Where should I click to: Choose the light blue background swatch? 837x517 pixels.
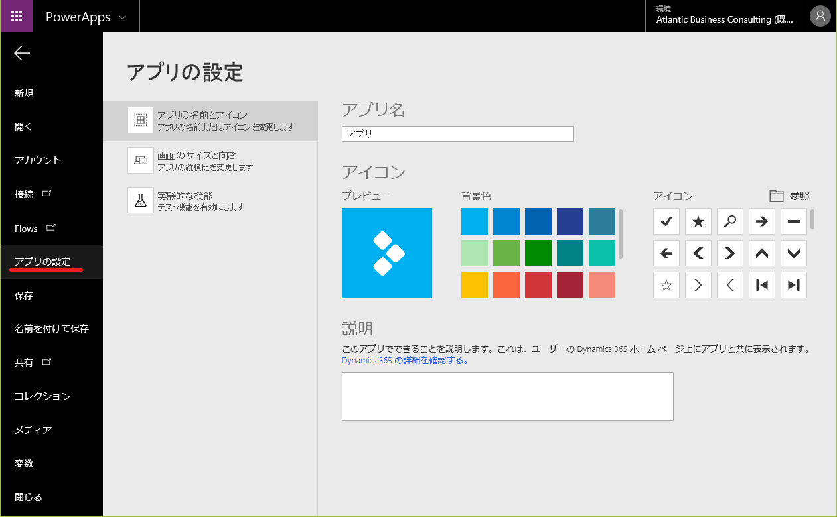point(475,221)
